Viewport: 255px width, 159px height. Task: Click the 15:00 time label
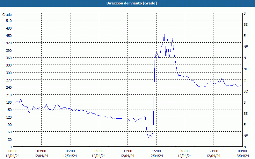[156, 151]
